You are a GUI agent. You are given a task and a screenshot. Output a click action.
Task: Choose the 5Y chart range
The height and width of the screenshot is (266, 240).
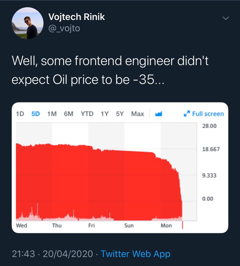point(120,114)
